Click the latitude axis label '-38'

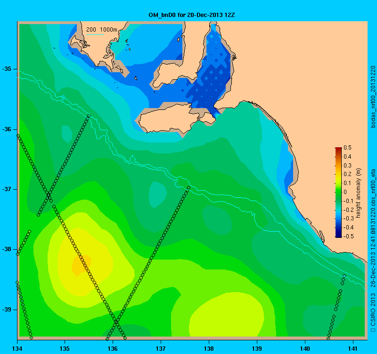(x=7, y=249)
